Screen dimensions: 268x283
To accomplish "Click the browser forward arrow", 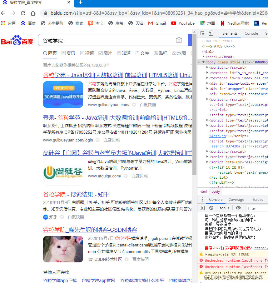I will tap(13, 13).
